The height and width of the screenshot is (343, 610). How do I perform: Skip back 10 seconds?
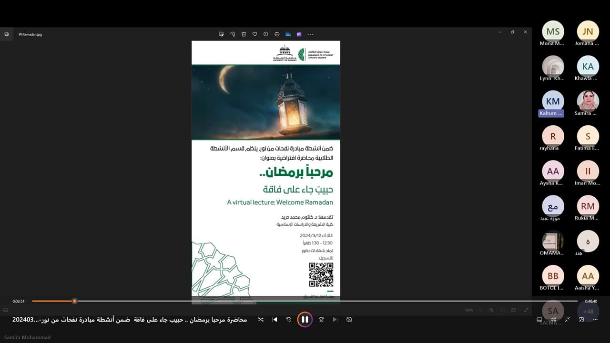pyautogui.click(x=288, y=320)
